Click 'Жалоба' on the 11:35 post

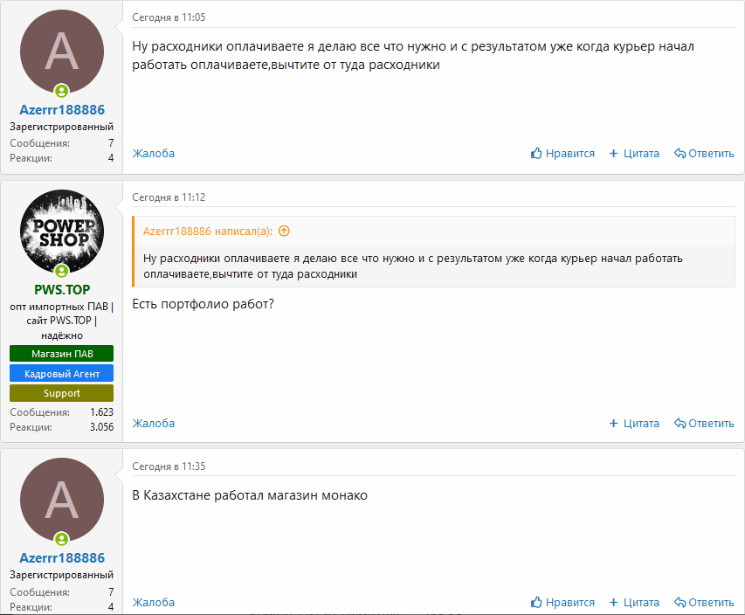(154, 603)
